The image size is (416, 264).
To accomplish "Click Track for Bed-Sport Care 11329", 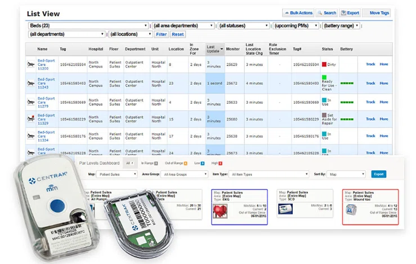I will coord(370,119).
